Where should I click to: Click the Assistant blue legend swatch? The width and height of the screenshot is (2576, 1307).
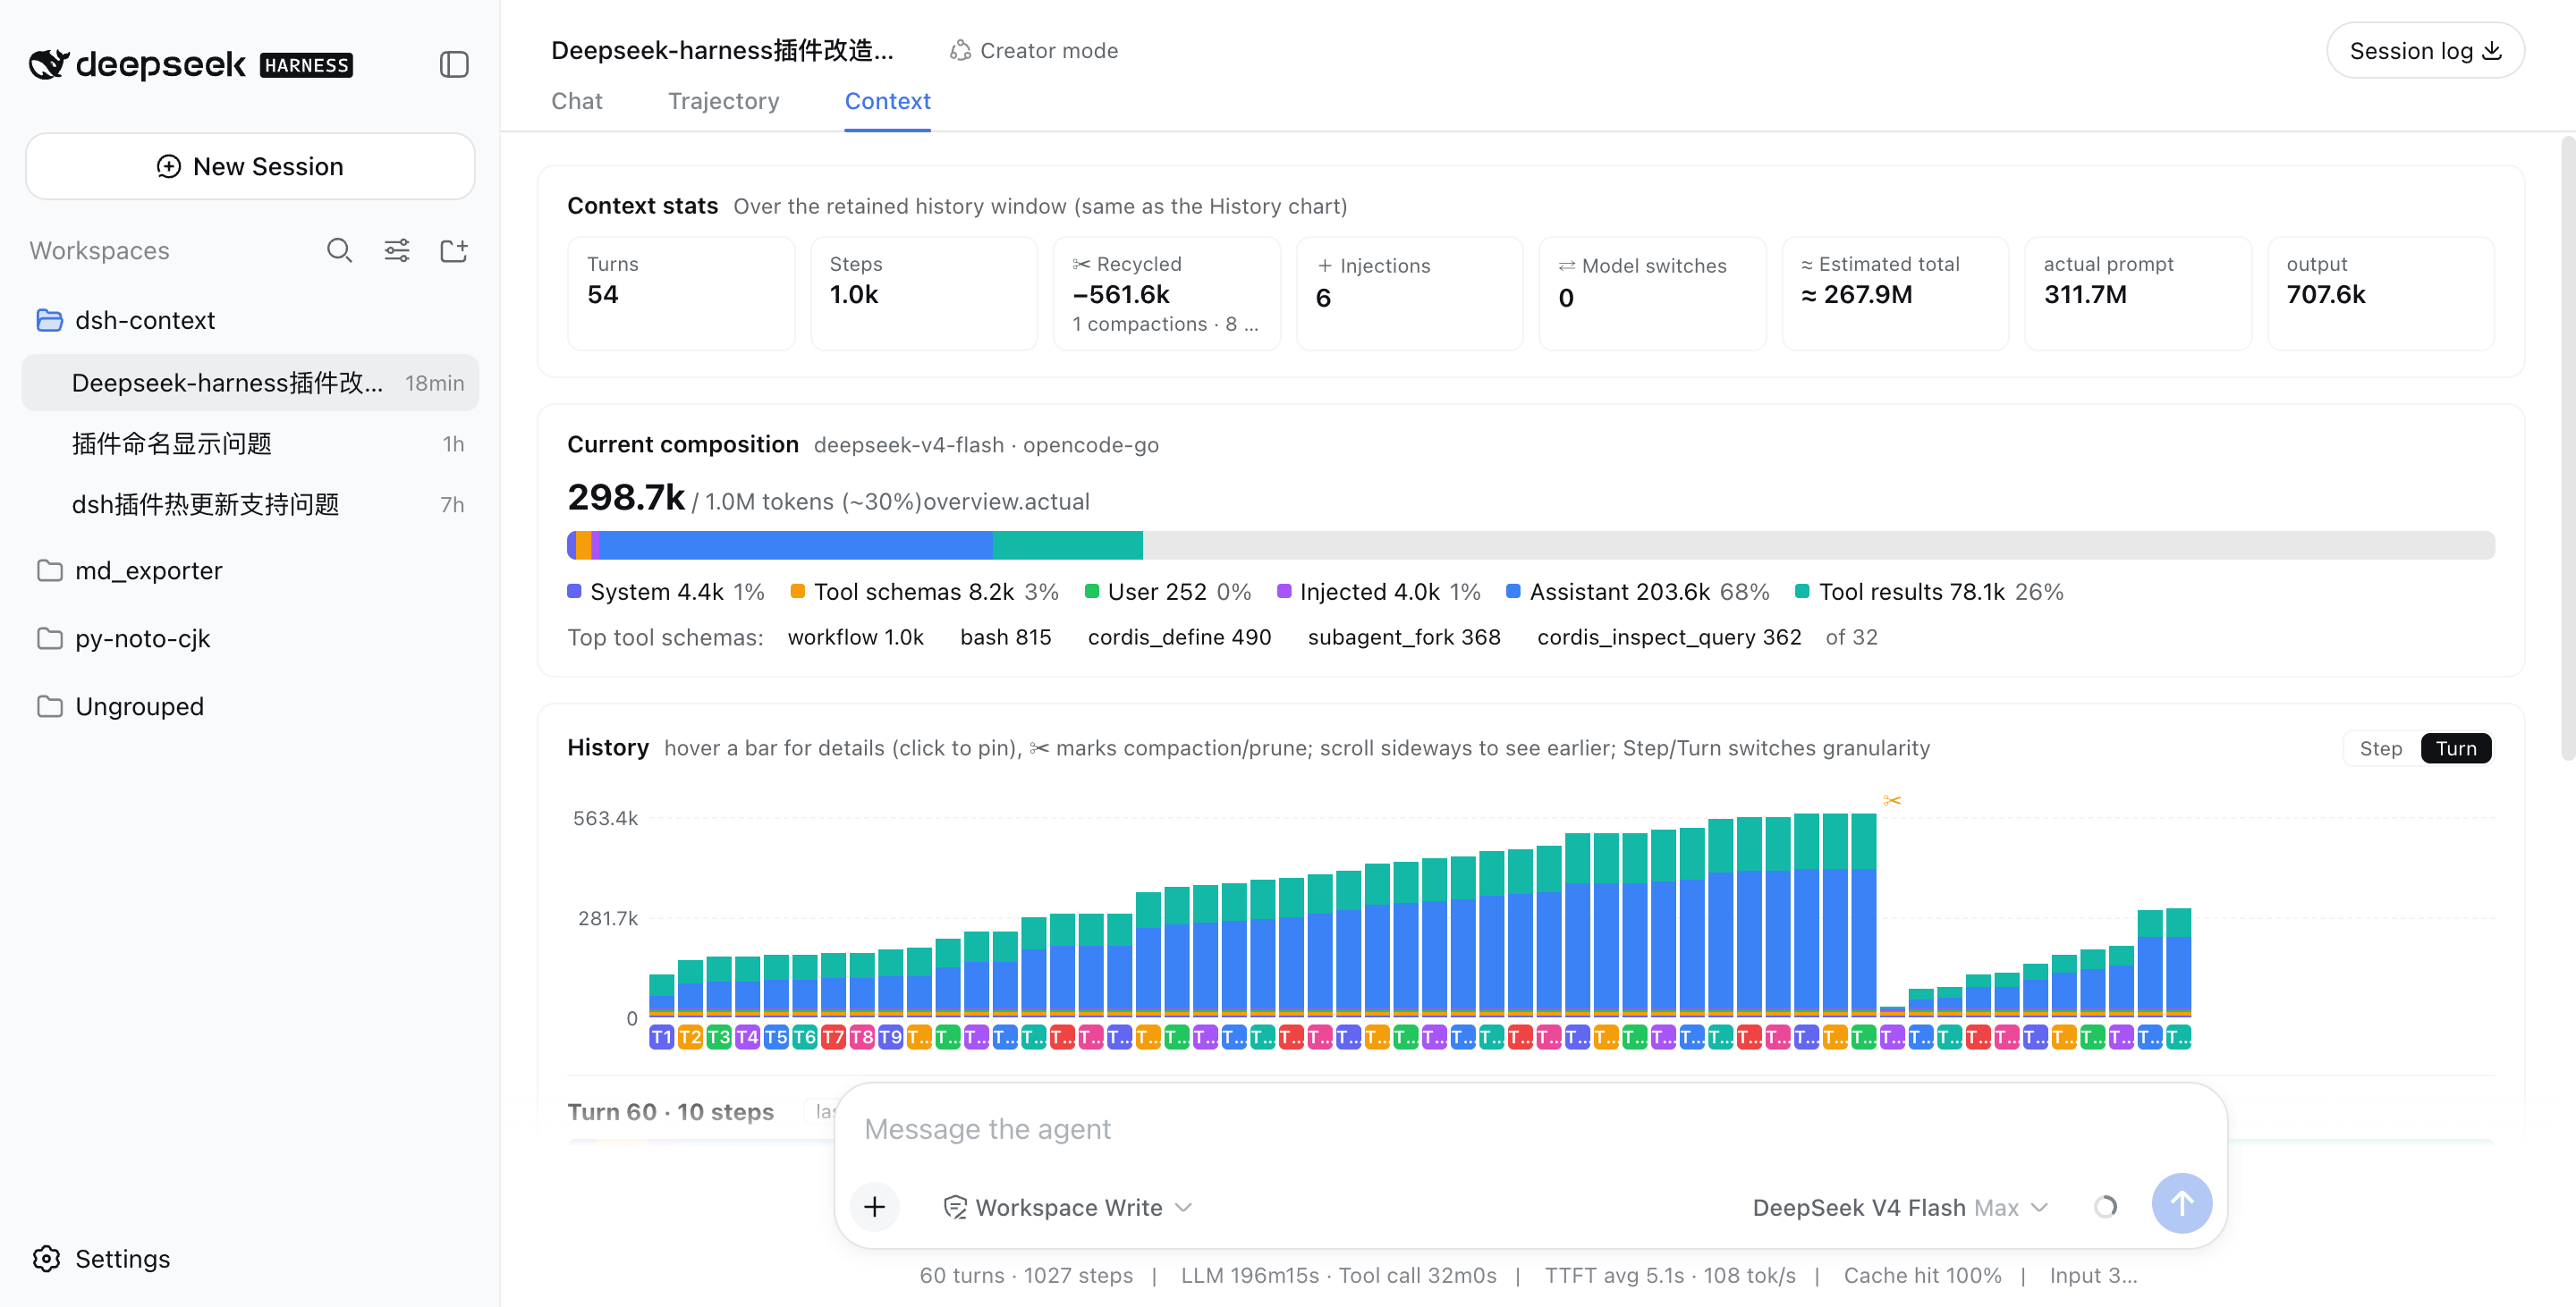click(1513, 592)
